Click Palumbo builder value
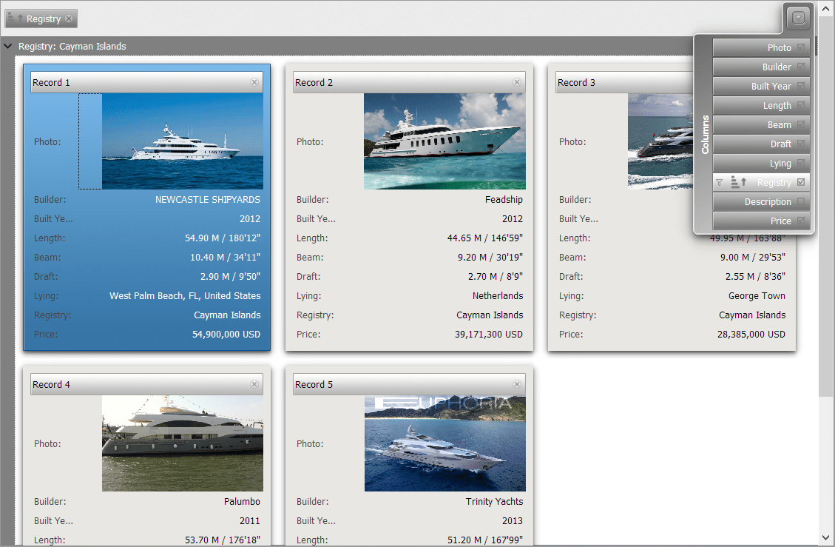Image resolution: width=835 pixels, height=547 pixels. pyautogui.click(x=242, y=501)
